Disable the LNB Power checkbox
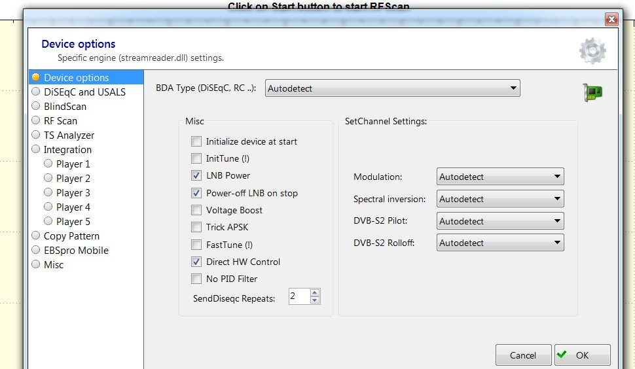This screenshot has height=369, width=635. [196, 175]
